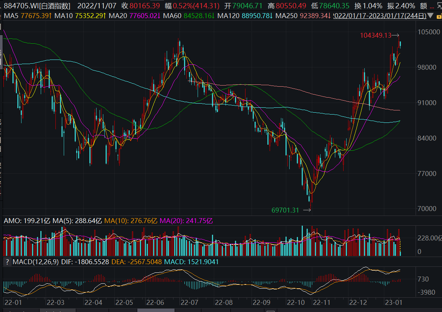Click the AMO: 199.21亿 volume label
Screen dimensions: 442x312
[27, 221]
